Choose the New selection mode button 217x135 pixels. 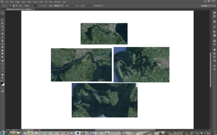coord(10,6)
